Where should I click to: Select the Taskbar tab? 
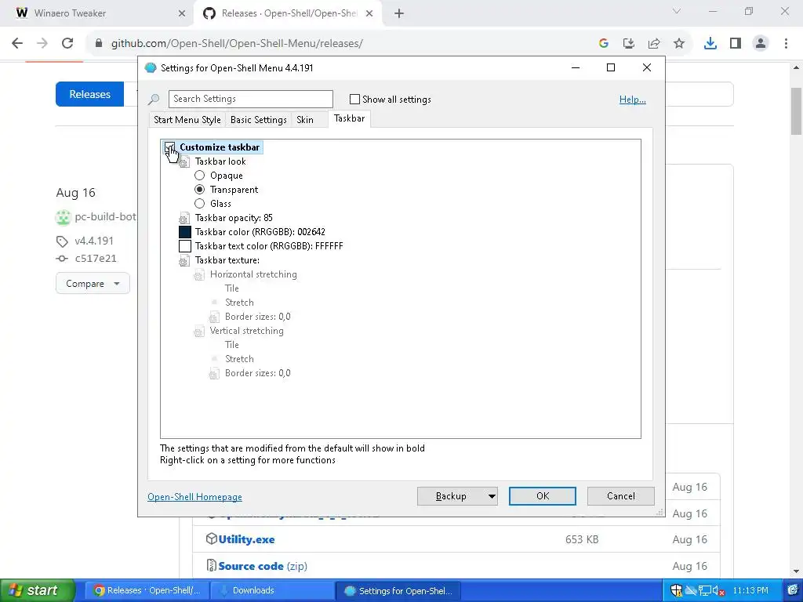pos(349,118)
